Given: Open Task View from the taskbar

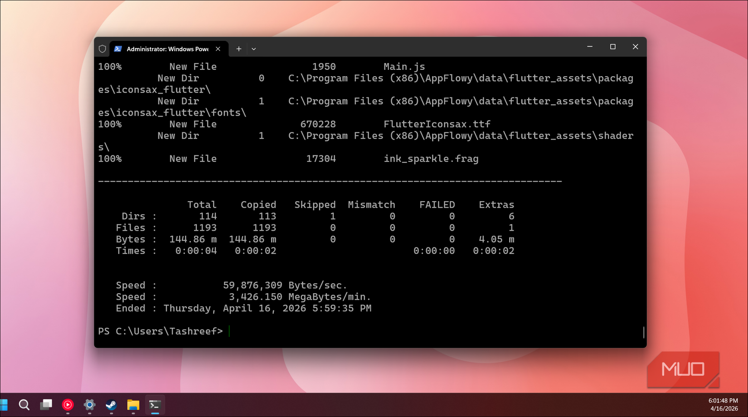Looking at the screenshot, I should [x=46, y=405].
